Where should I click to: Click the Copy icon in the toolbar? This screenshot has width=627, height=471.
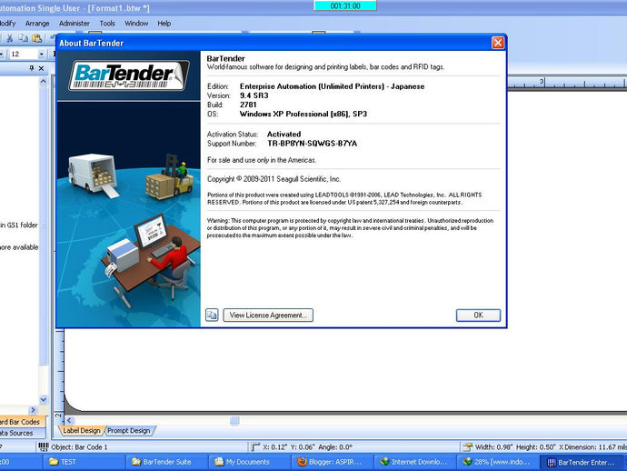(x=24, y=38)
